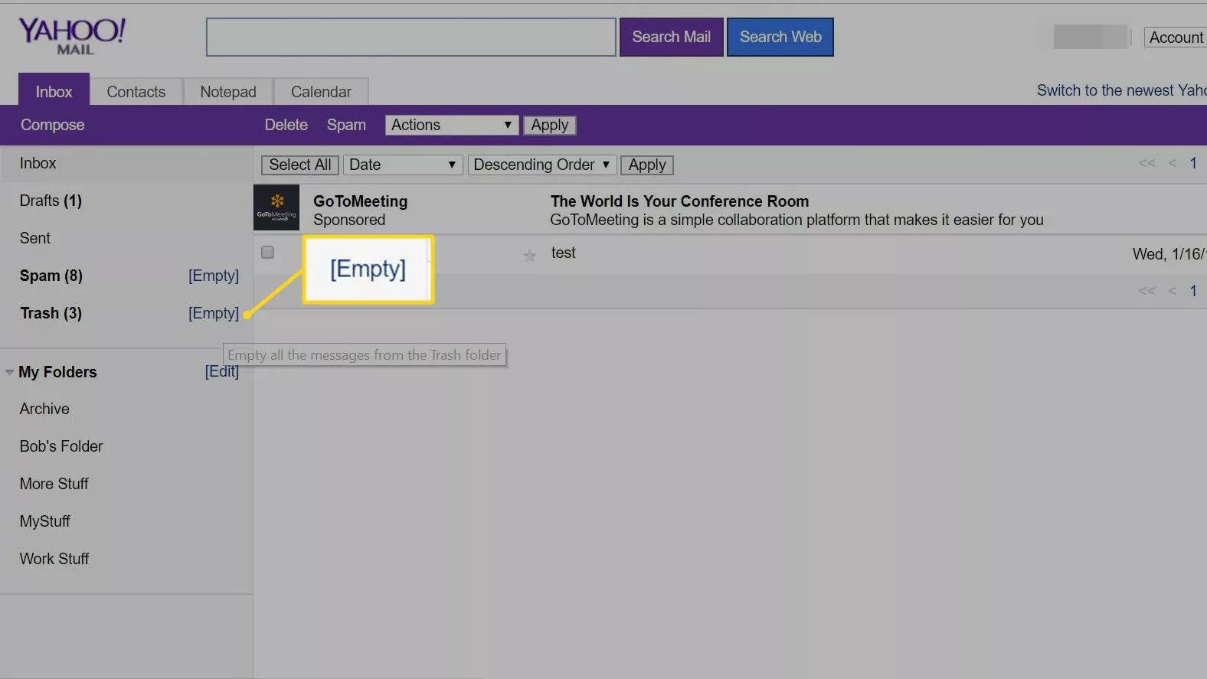Open the Date sort dropdown

[x=403, y=165]
